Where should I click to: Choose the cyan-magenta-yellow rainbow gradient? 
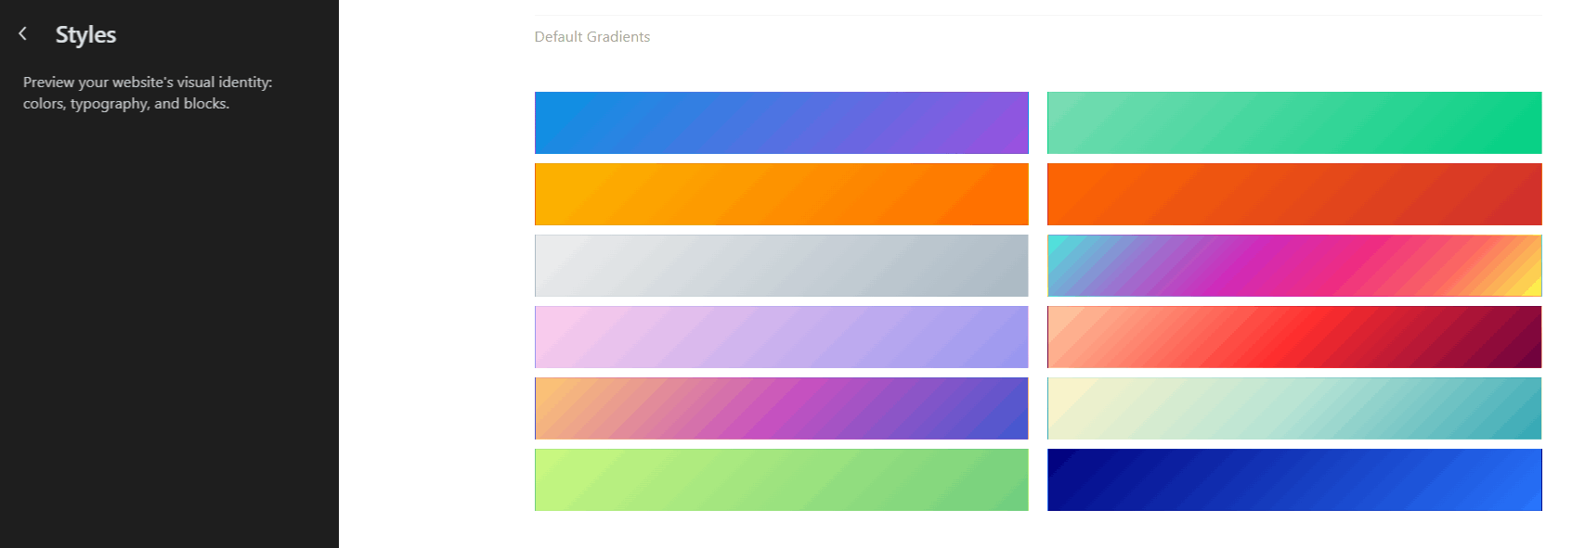pos(1293,265)
